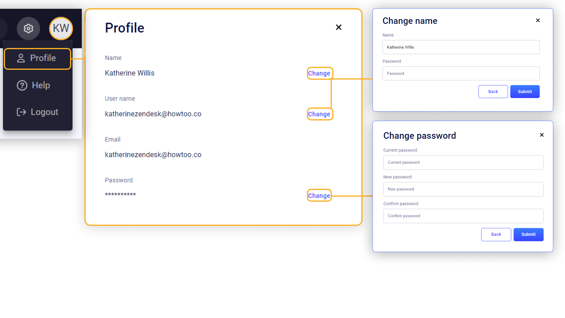Click Change next to Katherine Willis name
Viewport: 565px width, 318px height.
(x=320, y=73)
